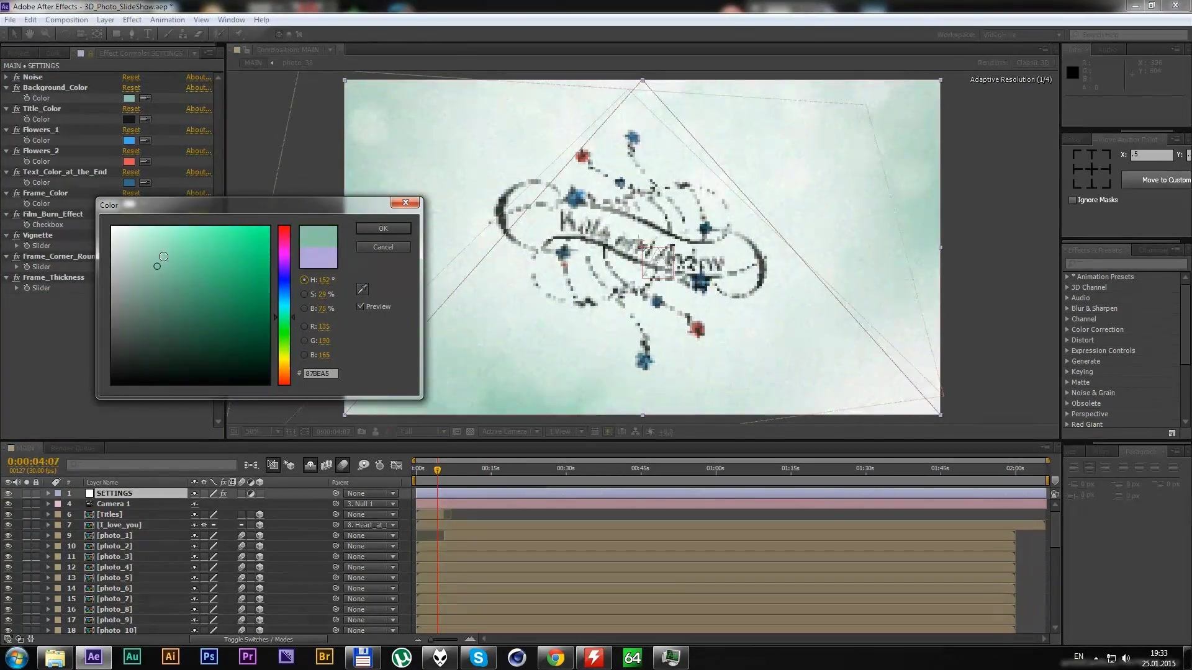Toggle Preview checkbox in color picker dialog
Image resolution: width=1192 pixels, height=670 pixels.
361,306
